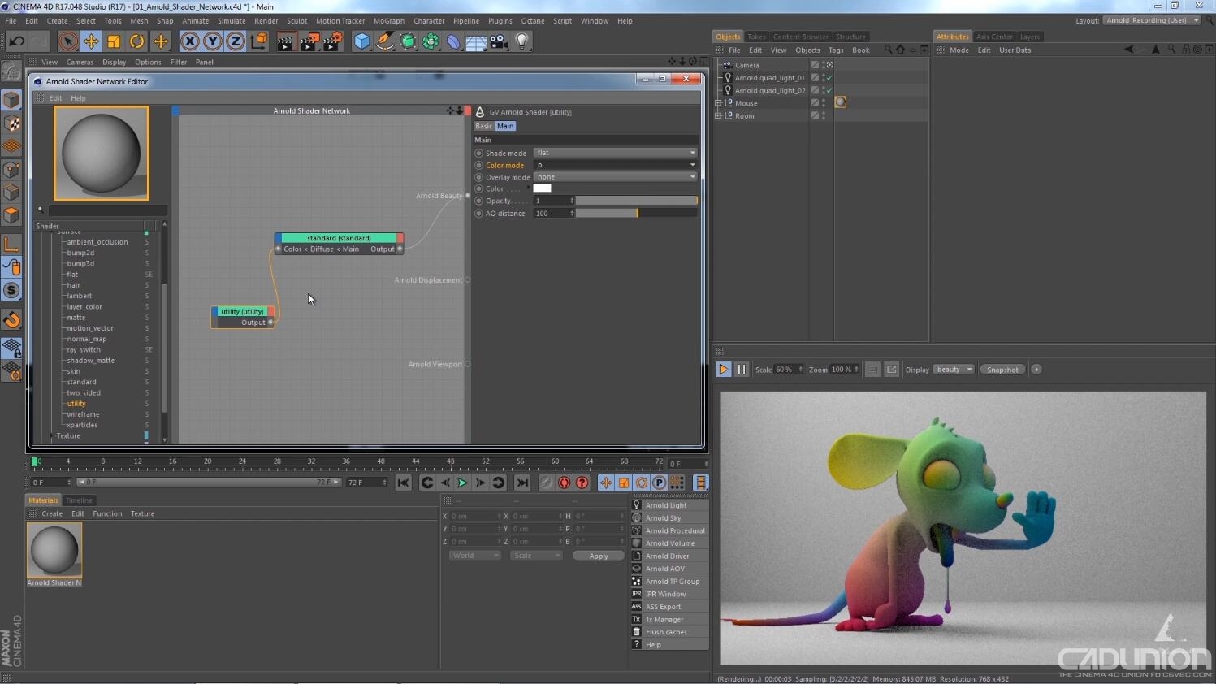Add a Cube primitive object
The width and height of the screenshot is (1216, 684).
pyautogui.click(x=362, y=41)
